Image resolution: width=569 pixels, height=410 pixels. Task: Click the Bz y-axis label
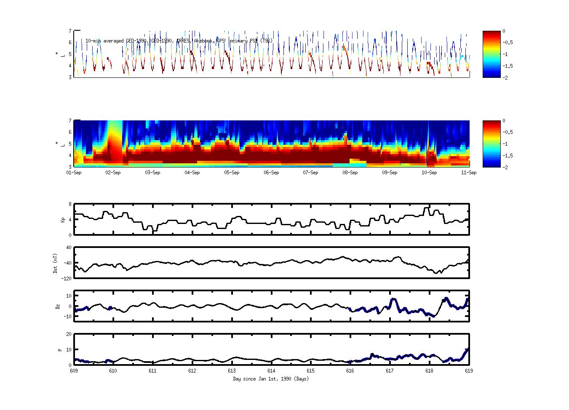[x=58, y=306]
